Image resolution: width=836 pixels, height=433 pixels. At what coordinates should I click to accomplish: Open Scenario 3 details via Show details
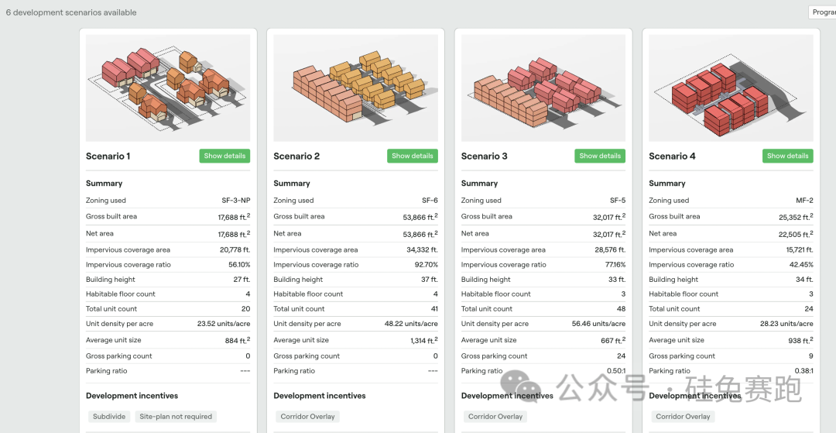pos(600,156)
